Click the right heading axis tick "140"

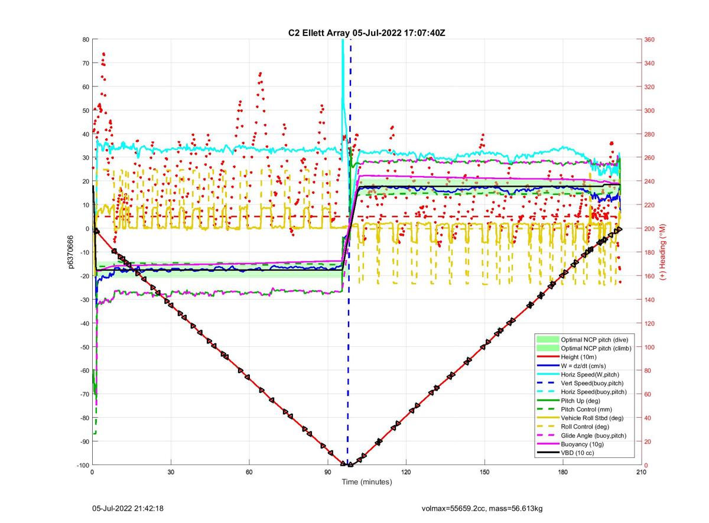pyautogui.click(x=649, y=300)
